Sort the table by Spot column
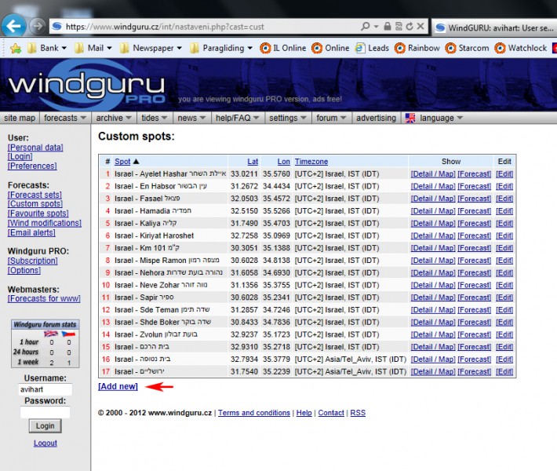The height and width of the screenshot is (471, 557). point(122,162)
